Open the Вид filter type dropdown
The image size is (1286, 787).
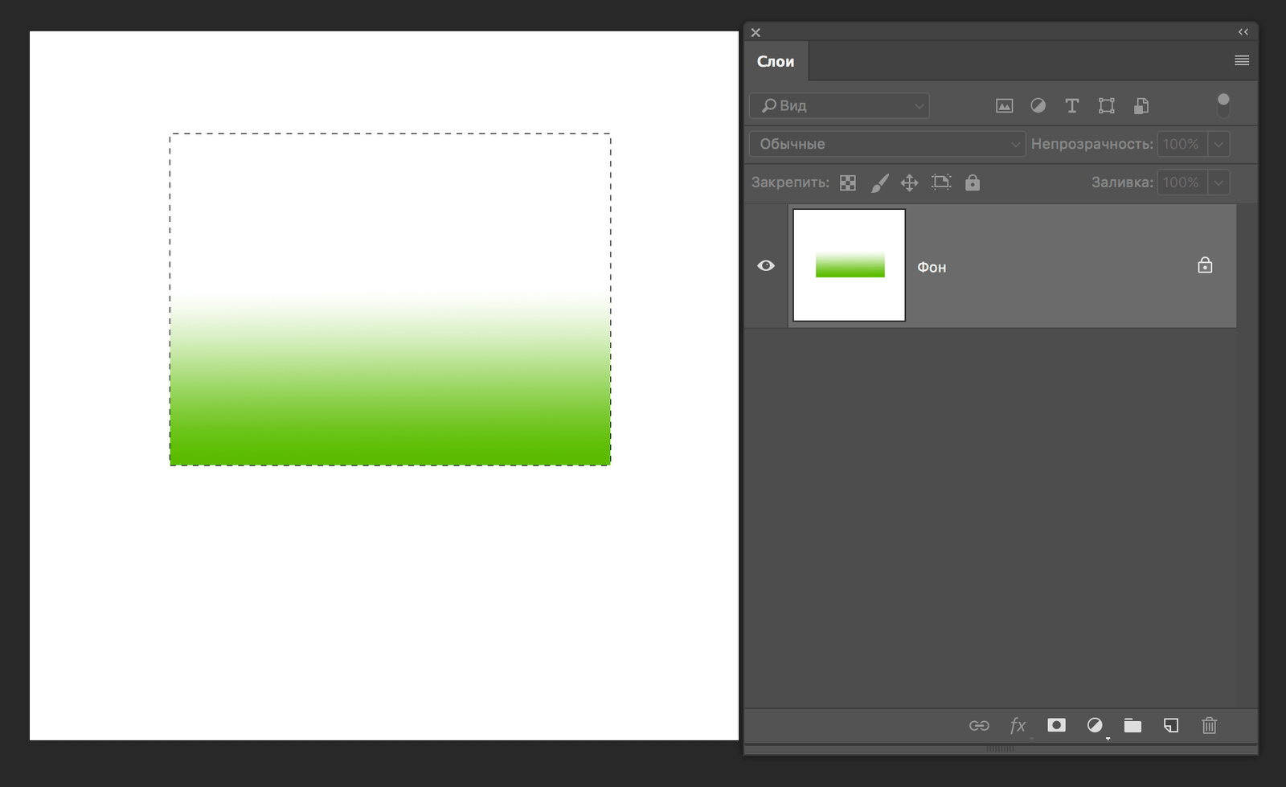coord(839,105)
